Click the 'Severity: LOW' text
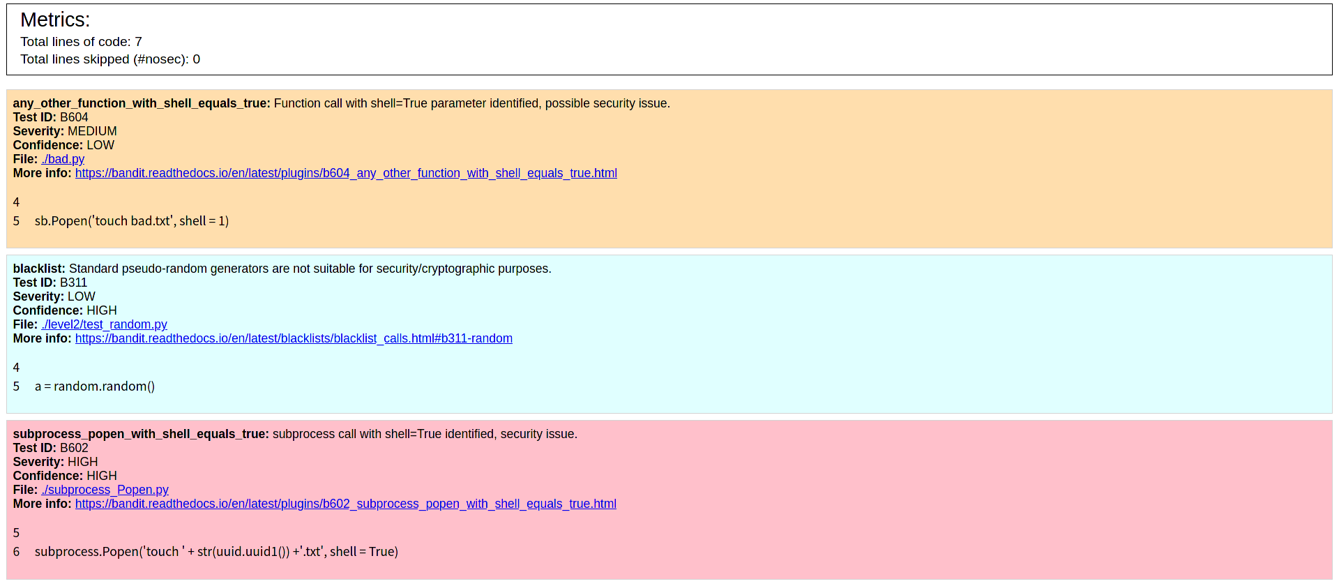 tap(54, 296)
